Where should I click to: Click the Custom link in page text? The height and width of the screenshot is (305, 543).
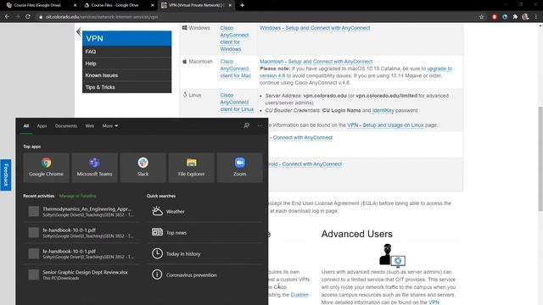click(x=299, y=295)
